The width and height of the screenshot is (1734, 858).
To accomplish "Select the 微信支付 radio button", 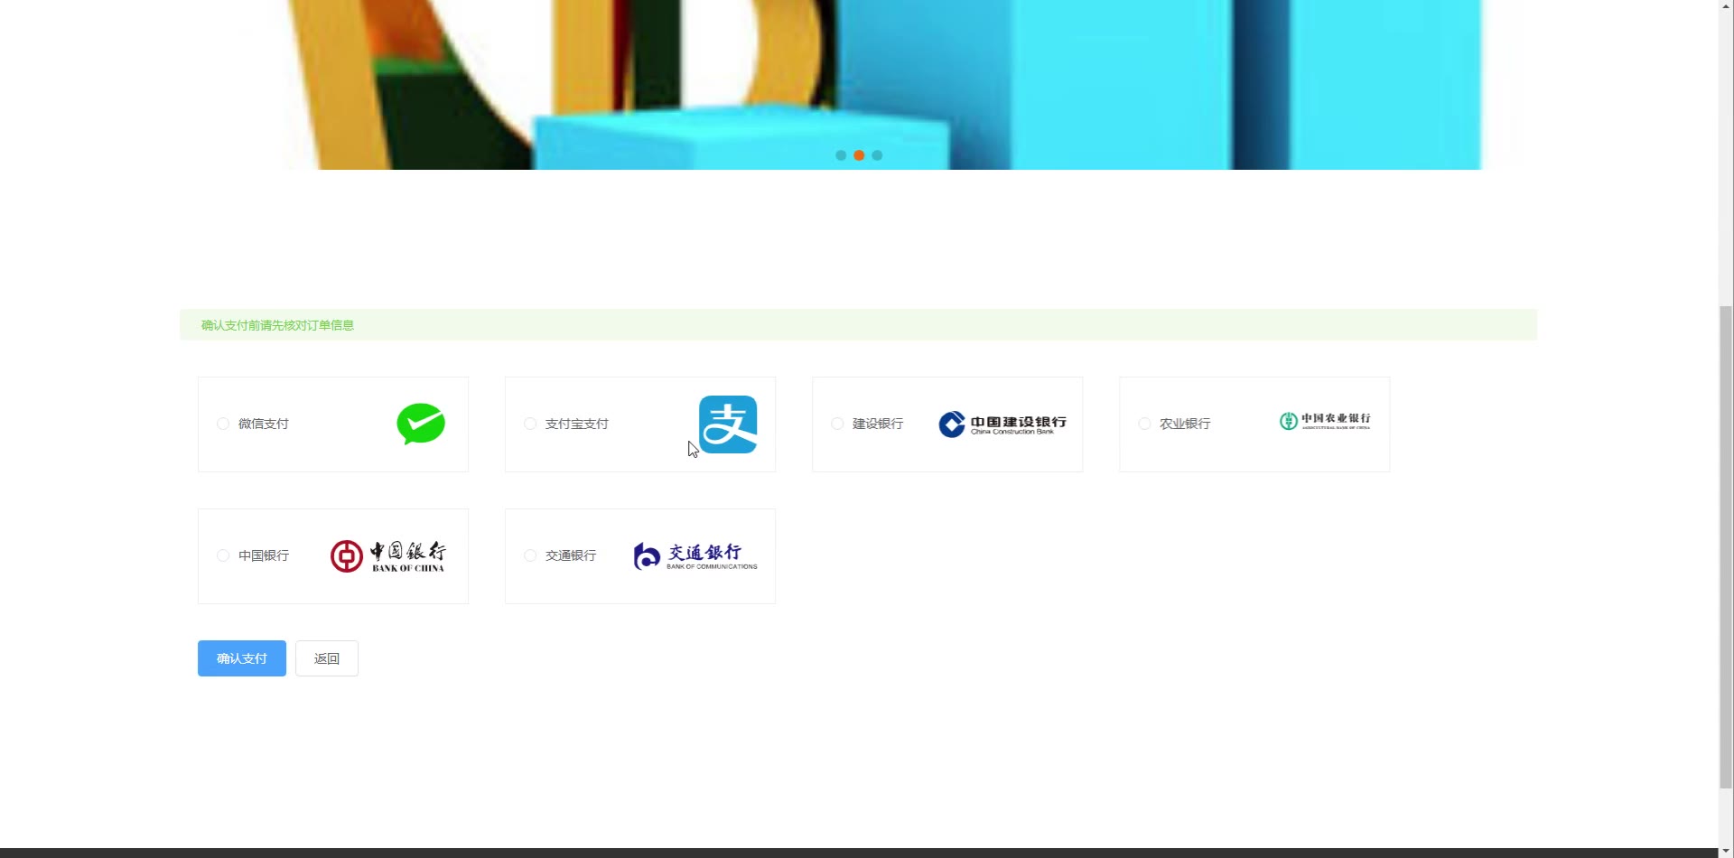I will click(223, 424).
